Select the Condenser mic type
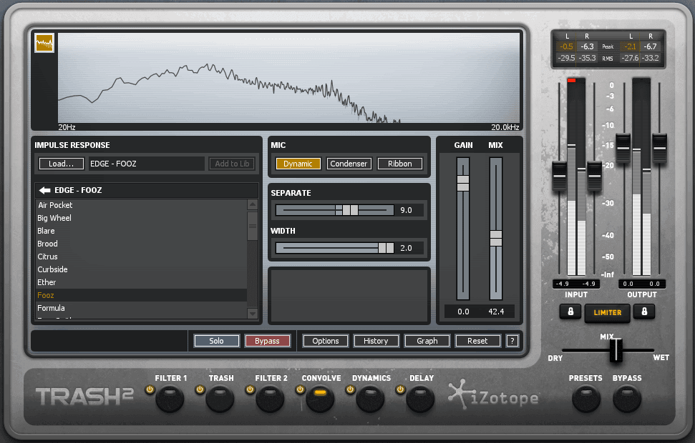The image size is (695, 443). [x=349, y=164]
